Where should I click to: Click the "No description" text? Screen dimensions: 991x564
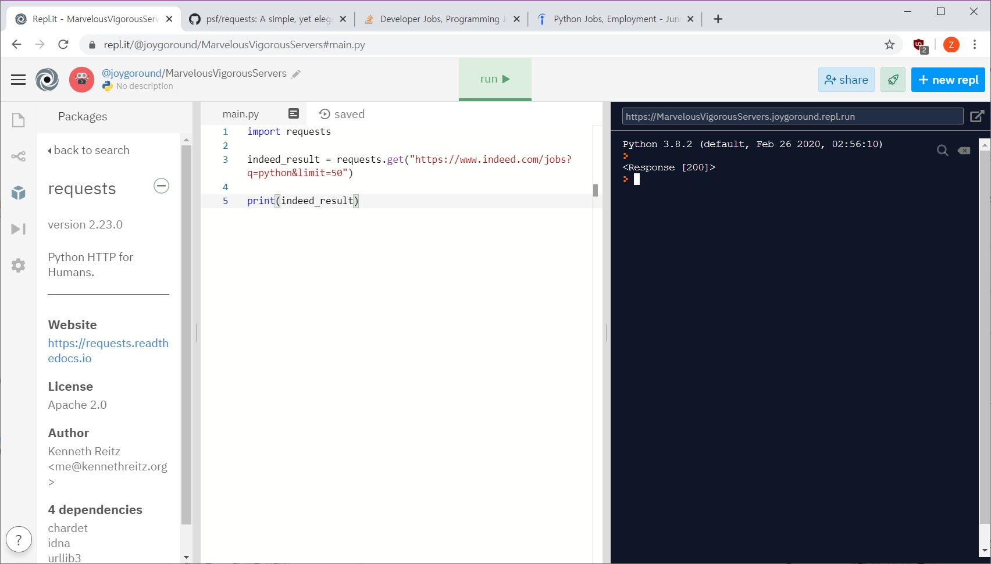tap(145, 86)
